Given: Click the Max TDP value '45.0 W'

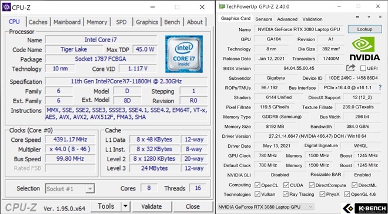Looking at the screenshot, I should pyautogui.click(x=145, y=49).
